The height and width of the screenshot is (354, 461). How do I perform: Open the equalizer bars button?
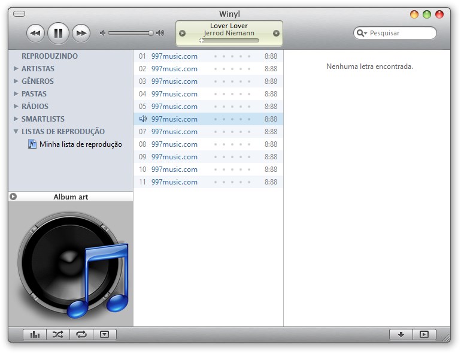pyautogui.click(x=35, y=335)
